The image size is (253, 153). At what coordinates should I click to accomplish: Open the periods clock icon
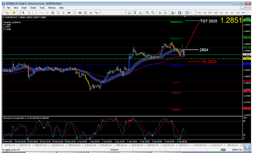coord(179,13)
